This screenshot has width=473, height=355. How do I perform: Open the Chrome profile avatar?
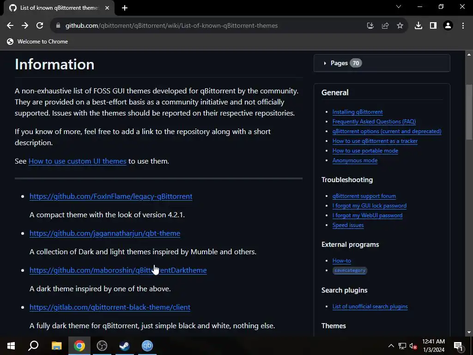point(448,26)
